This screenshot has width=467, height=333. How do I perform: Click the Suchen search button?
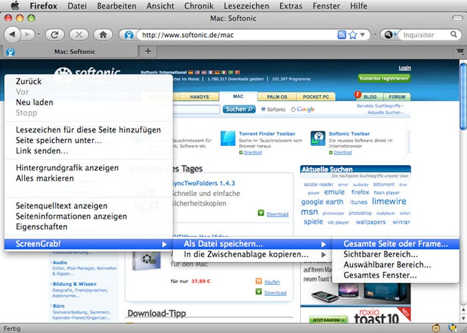[x=239, y=109]
